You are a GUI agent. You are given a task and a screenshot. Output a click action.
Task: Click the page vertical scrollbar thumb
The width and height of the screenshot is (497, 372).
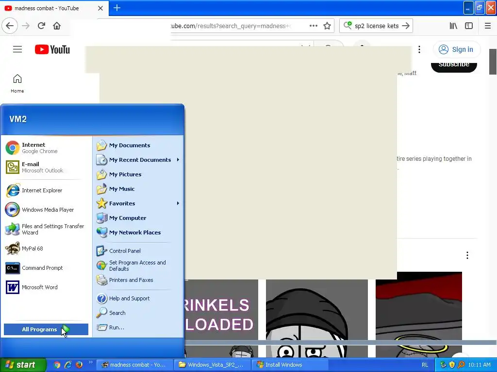[493, 62]
